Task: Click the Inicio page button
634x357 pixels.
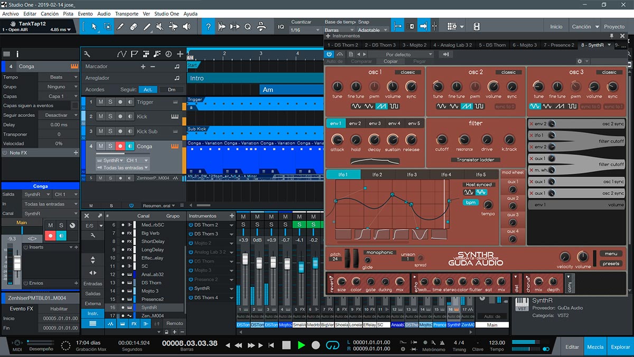Action: click(x=556, y=26)
